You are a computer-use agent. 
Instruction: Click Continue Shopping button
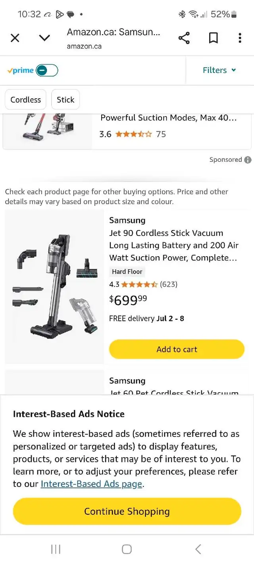(127, 511)
